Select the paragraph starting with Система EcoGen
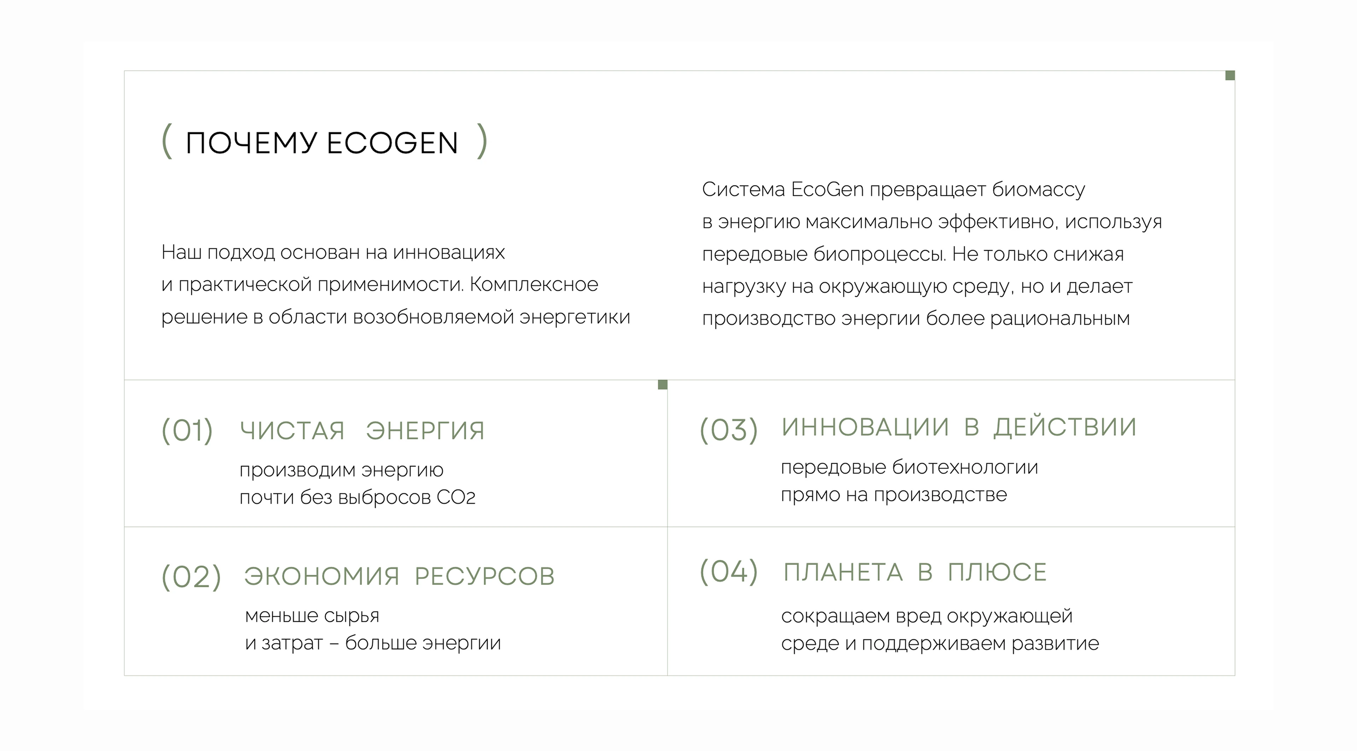1357x751 pixels. pyautogui.click(x=931, y=254)
